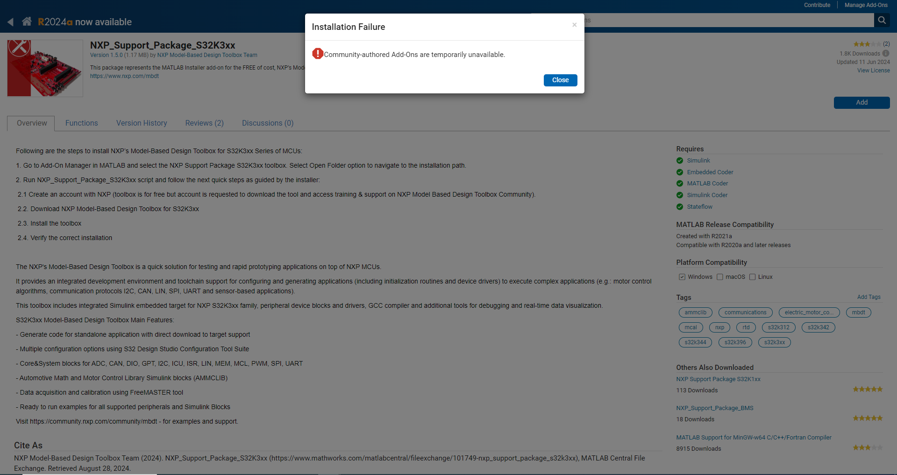Click the search magnifier icon
Image resolution: width=897 pixels, height=475 pixels.
(x=882, y=20)
